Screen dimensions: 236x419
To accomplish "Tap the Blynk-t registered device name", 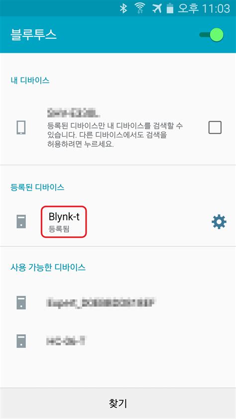I will coord(64,216).
